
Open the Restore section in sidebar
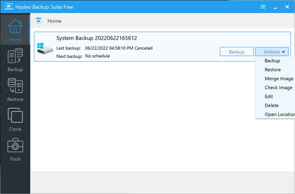(x=15, y=90)
